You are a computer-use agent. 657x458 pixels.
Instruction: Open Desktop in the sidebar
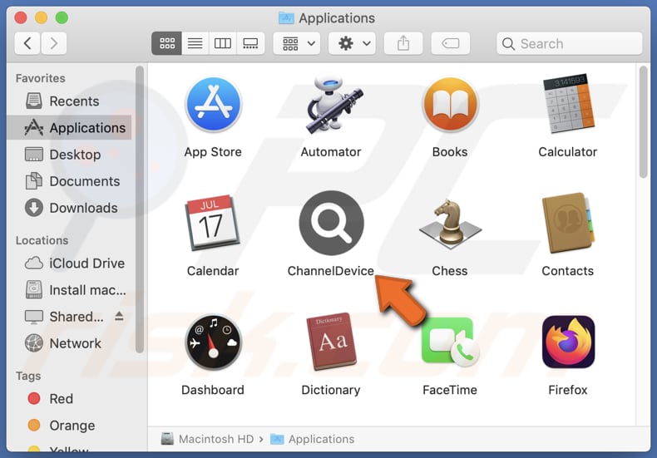(69, 155)
